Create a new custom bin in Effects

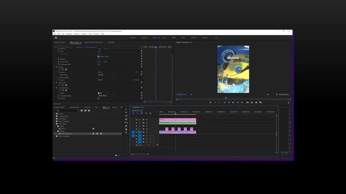coord(116,155)
